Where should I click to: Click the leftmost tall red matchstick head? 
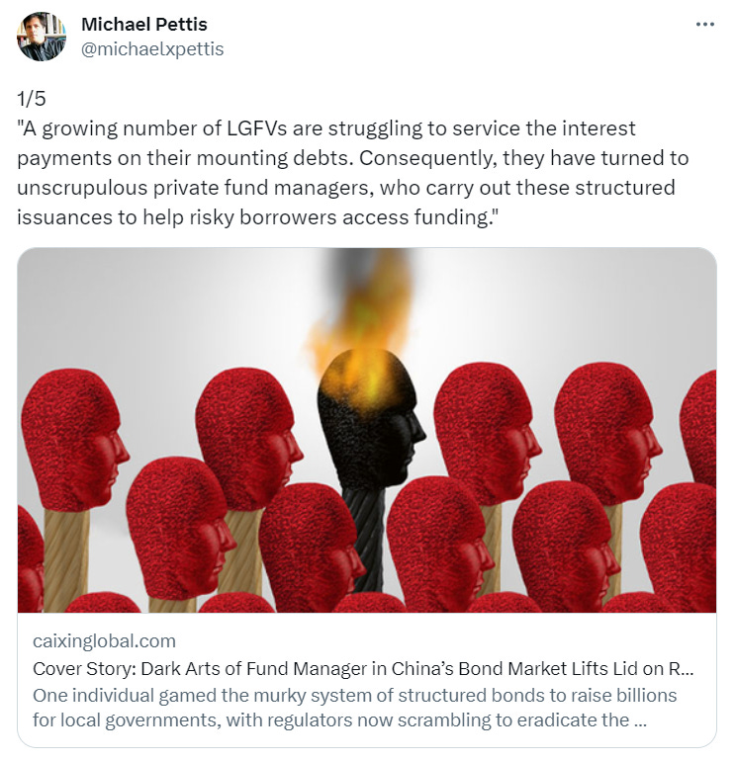pyautogui.click(x=73, y=439)
